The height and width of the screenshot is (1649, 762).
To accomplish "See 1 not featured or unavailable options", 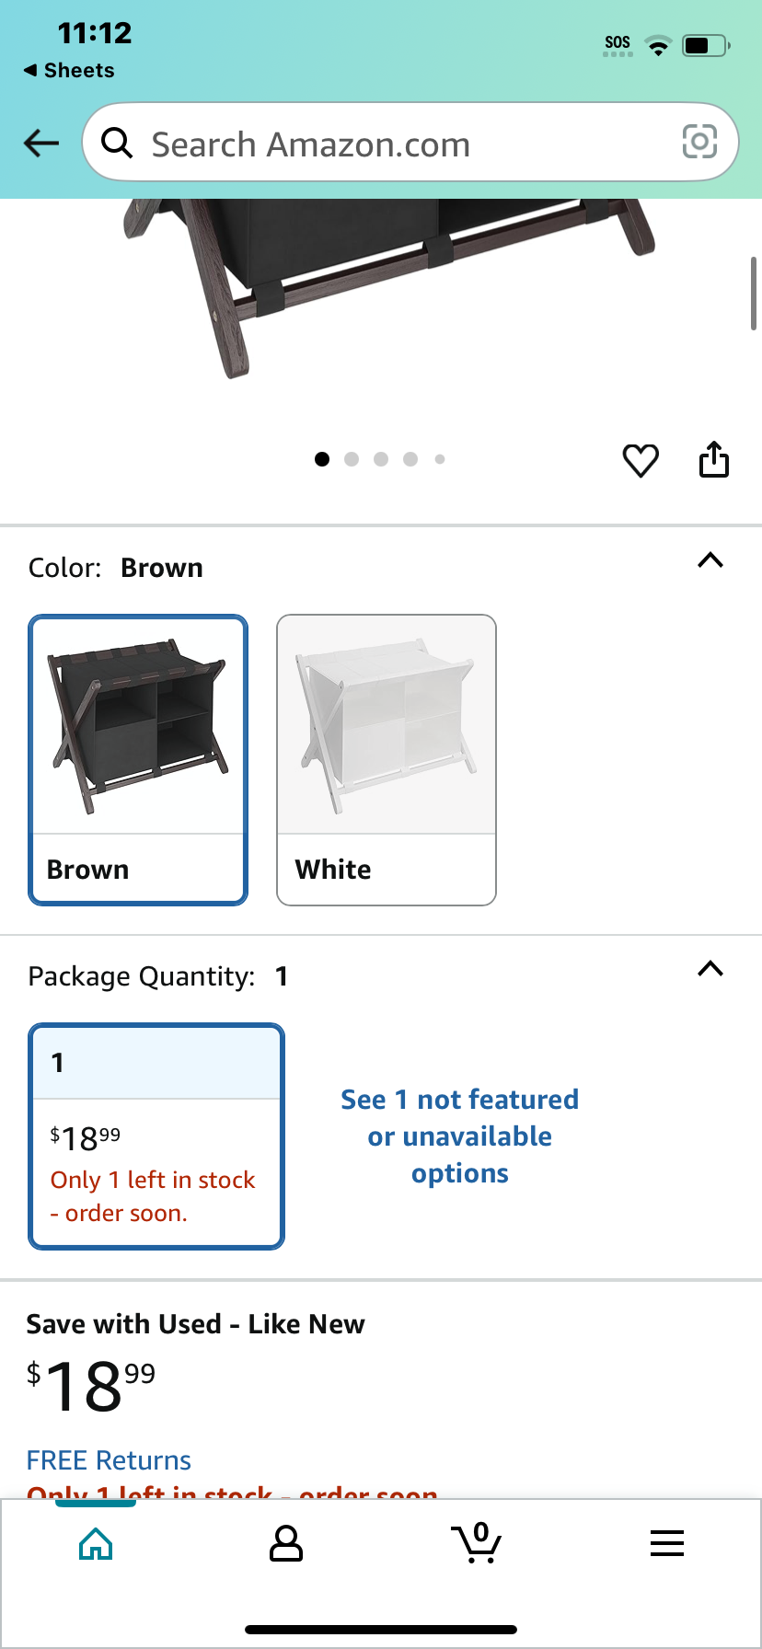I will coord(460,1136).
